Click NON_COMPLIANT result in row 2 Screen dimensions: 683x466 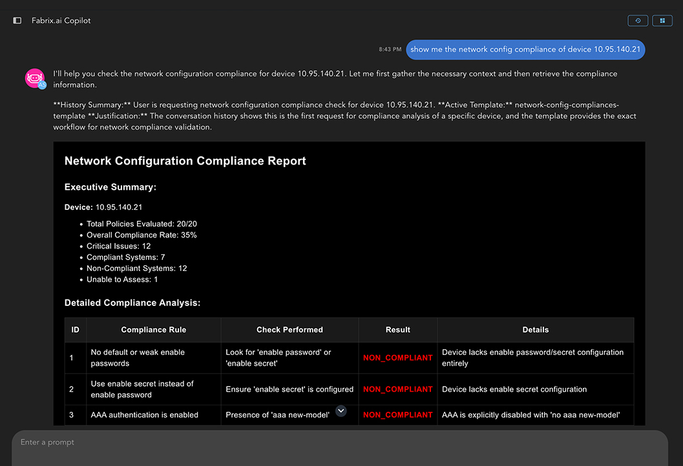398,389
